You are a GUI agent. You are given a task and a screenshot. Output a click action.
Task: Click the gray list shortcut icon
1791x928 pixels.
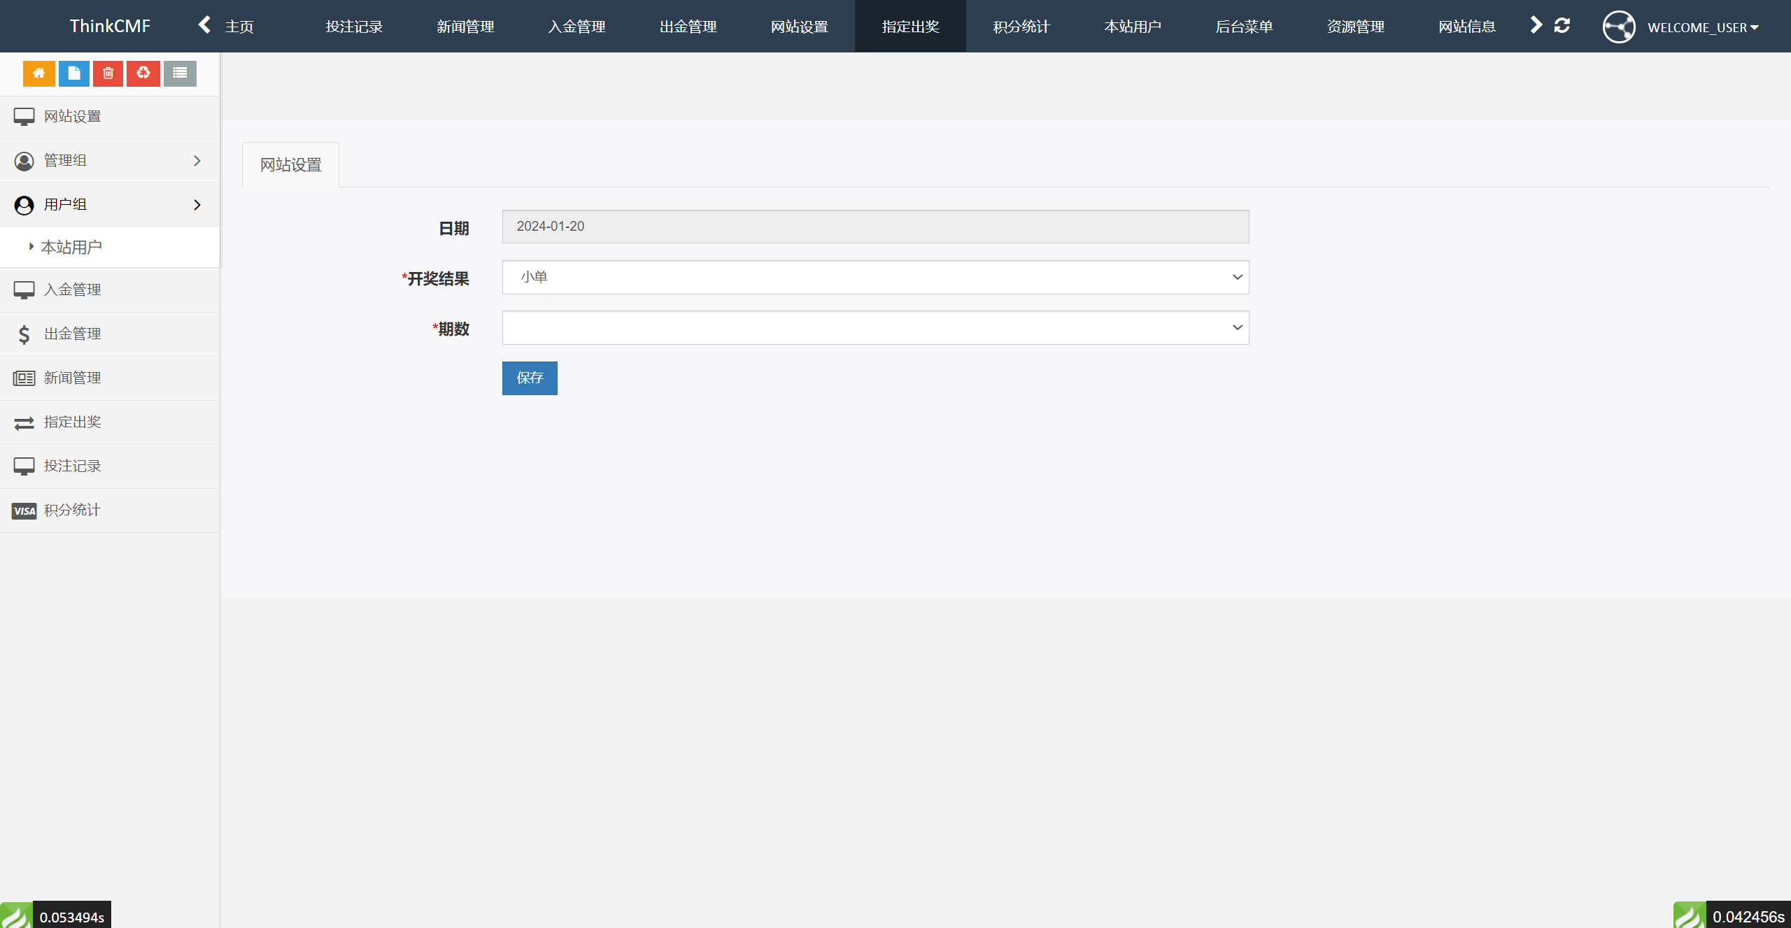tap(180, 73)
